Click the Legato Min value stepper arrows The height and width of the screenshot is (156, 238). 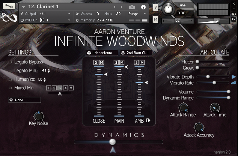[x=49, y=70]
